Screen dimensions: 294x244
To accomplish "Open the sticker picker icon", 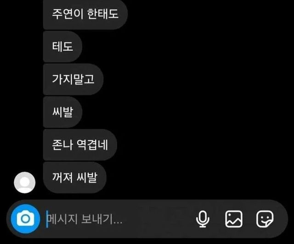I will pos(265,219).
